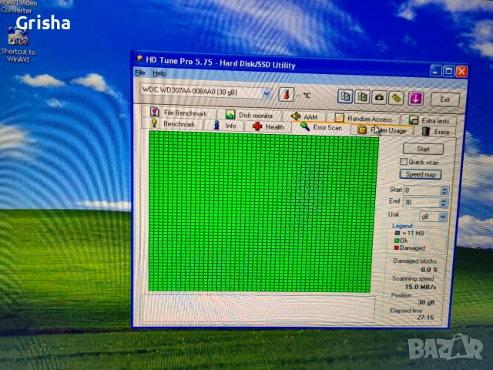The width and height of the screenshot is (493, 370).
Task: Switch to Disk monitor tab
Action: (249, 115)
